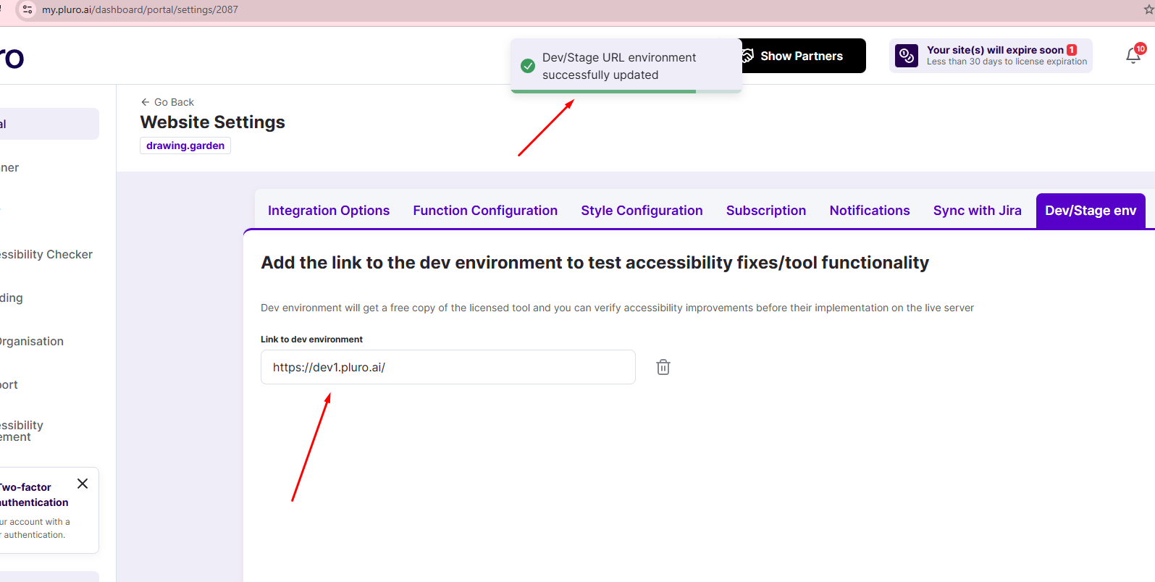Select the Integration Options tab

pos(329,210)
